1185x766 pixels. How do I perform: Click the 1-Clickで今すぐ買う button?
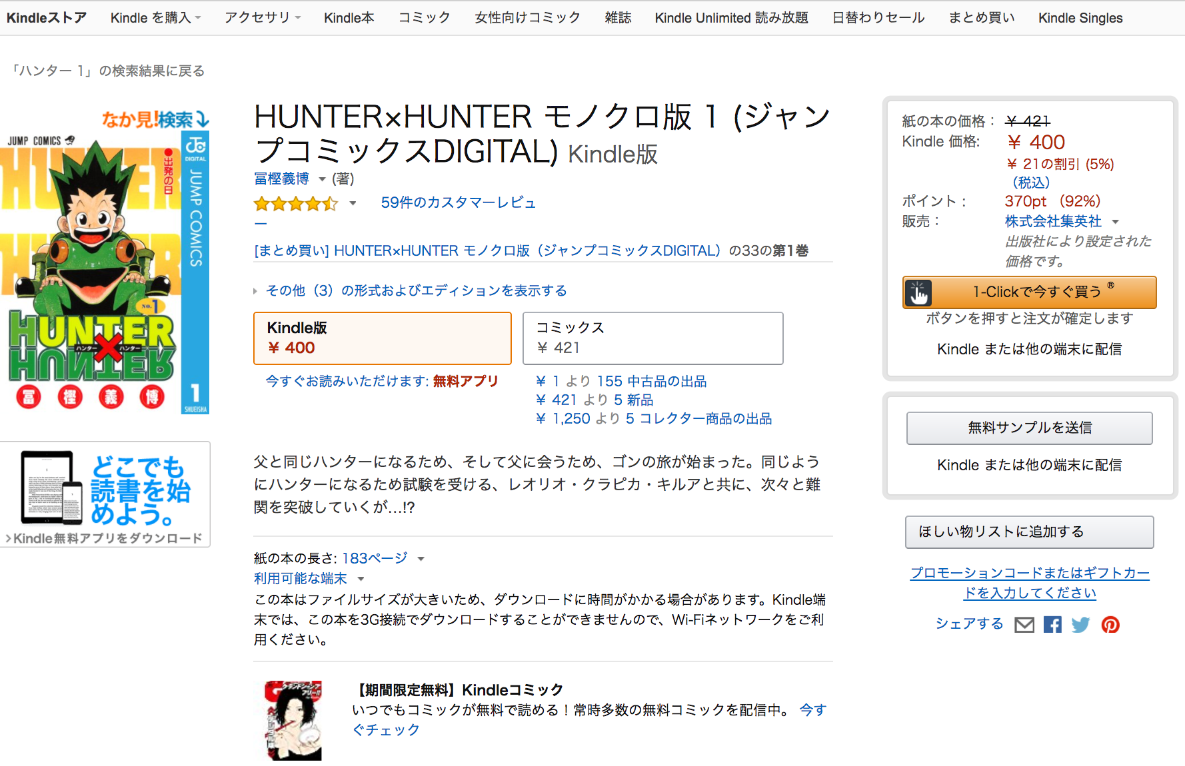[x=1030, y=292]
